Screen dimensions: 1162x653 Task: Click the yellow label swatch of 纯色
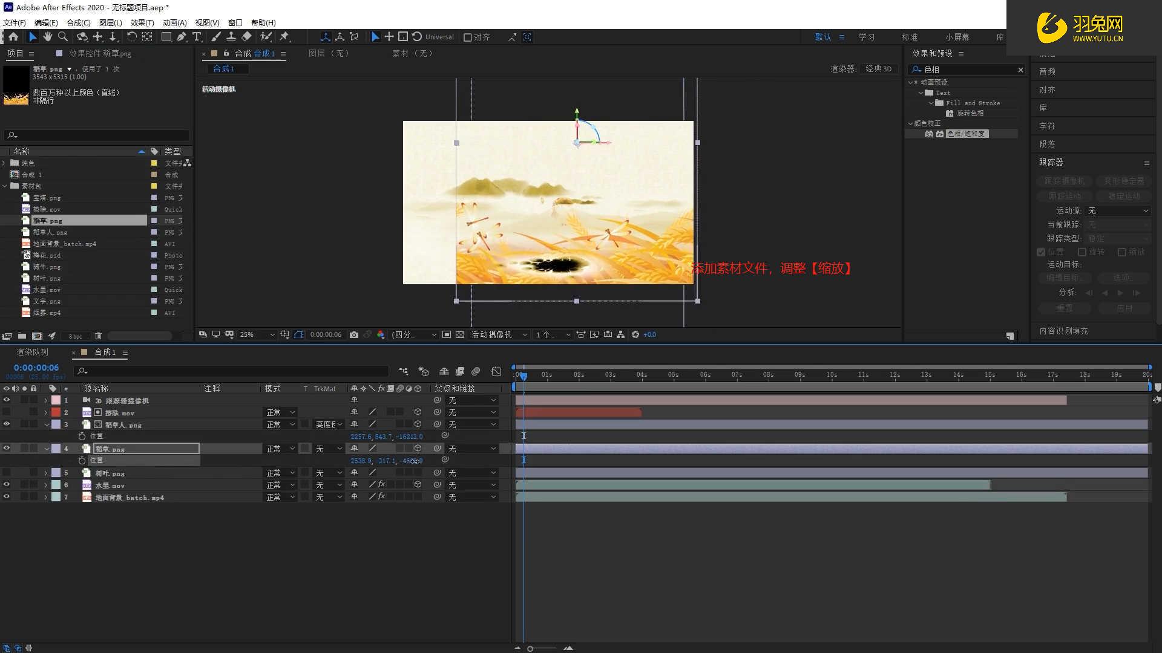point(154,163)
